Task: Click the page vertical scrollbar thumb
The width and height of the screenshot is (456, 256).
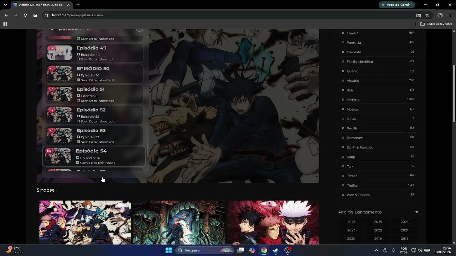Action: pos(454,94)
